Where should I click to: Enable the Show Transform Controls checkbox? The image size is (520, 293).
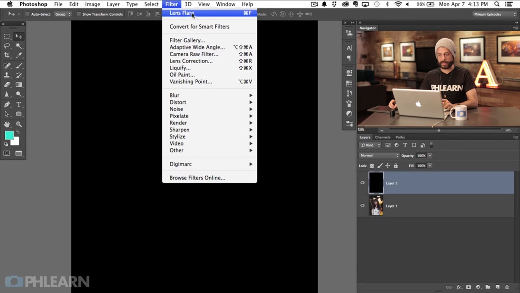[78, 14]
